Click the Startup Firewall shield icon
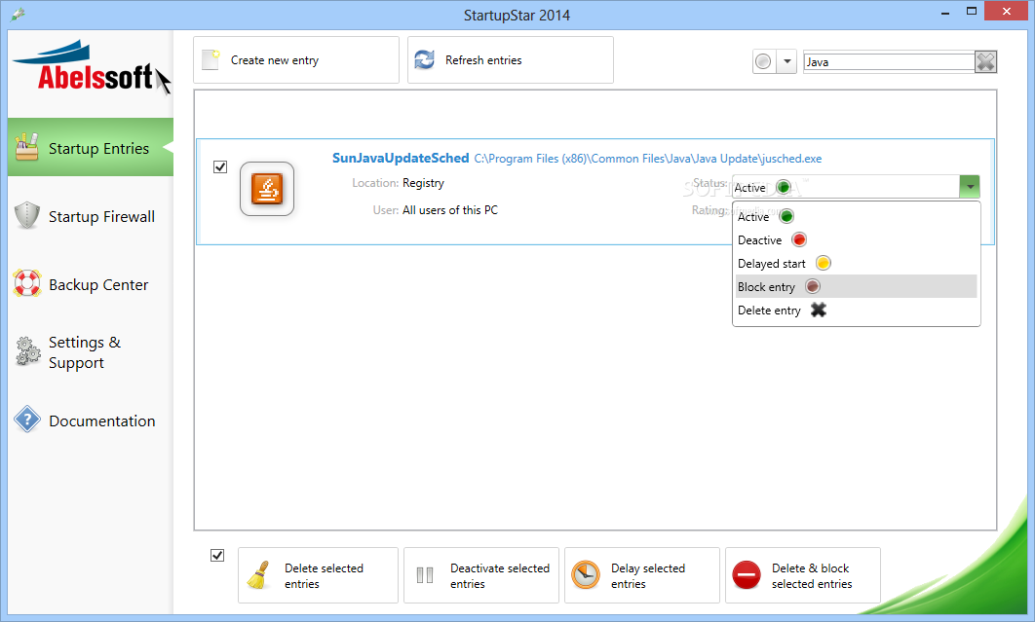Image resolution: width=1035 pixels, height=622 pixels. pyautogui.click(x=27, y=216)
